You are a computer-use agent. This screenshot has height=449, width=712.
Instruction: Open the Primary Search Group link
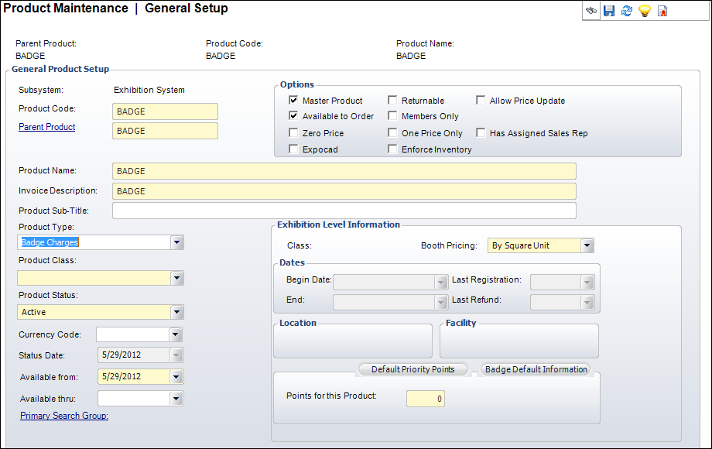(x=63, y=416)
